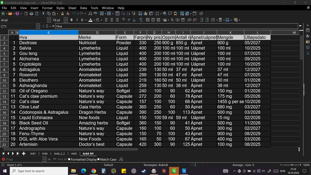Image resolution: width=311 pixels, height=175 pixels.
Task: Click the zoom in plus button
Action: tap(300, 165)
